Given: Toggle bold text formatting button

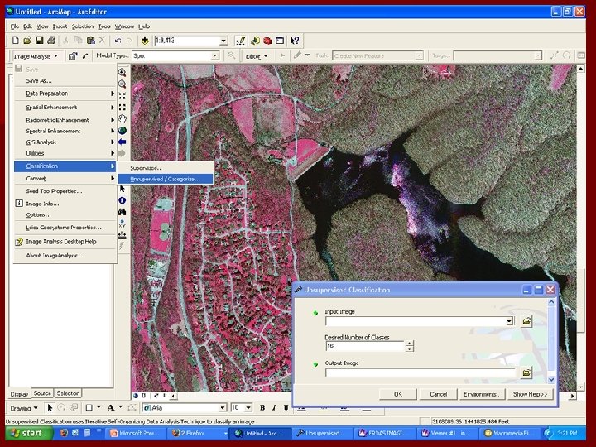Looking at the screenshot, I should [262, 408].
